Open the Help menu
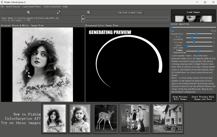 [x=65, y=7]
